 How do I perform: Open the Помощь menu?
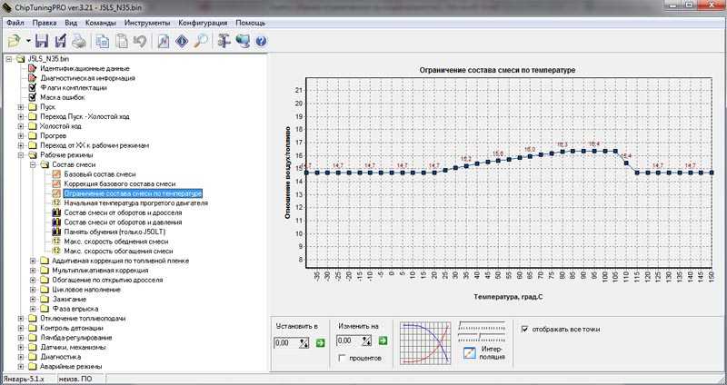pos(251,23)
